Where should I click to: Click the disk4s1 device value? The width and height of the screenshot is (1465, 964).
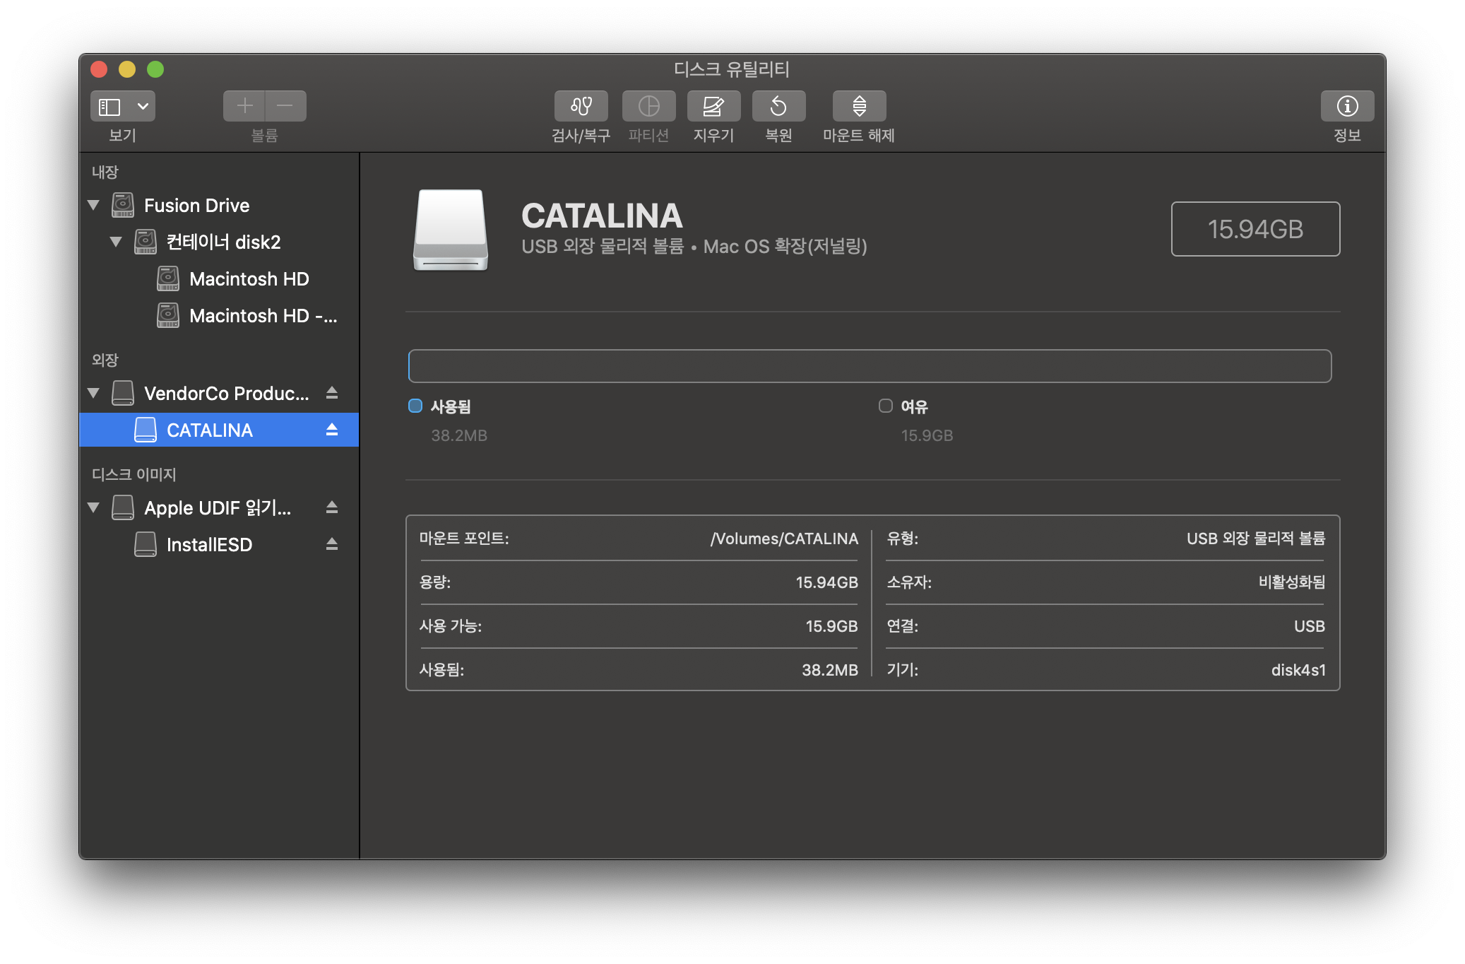coord(1298,670)
